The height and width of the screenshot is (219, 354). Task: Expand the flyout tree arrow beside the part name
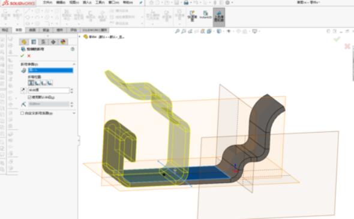click(x=80, y=37)
